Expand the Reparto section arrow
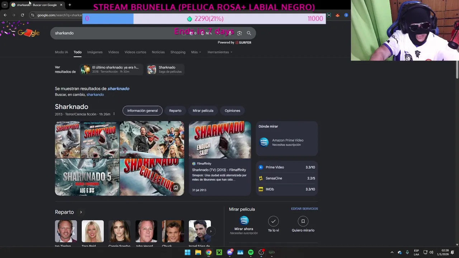The image size is (459, 258). pyautogui.click(x=81, y=212)
